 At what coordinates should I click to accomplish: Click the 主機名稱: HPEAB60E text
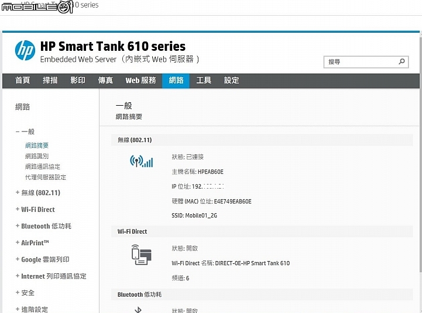coord(198,172)
